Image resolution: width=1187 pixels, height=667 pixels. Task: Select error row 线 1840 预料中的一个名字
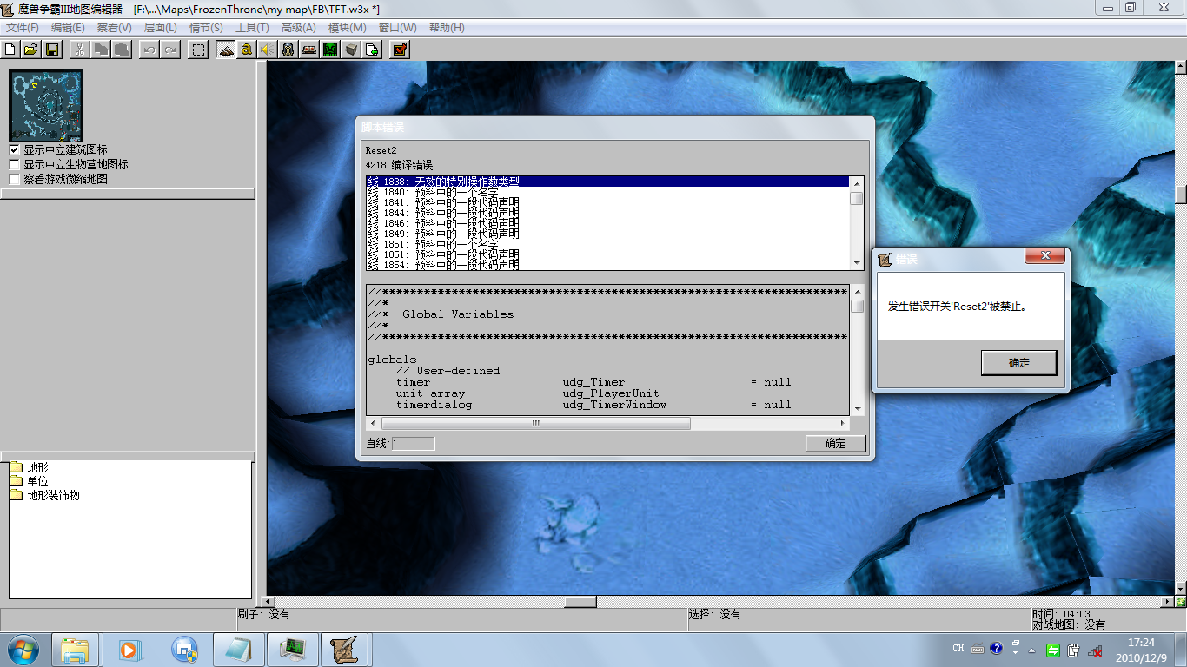click(x=607, y=192)
